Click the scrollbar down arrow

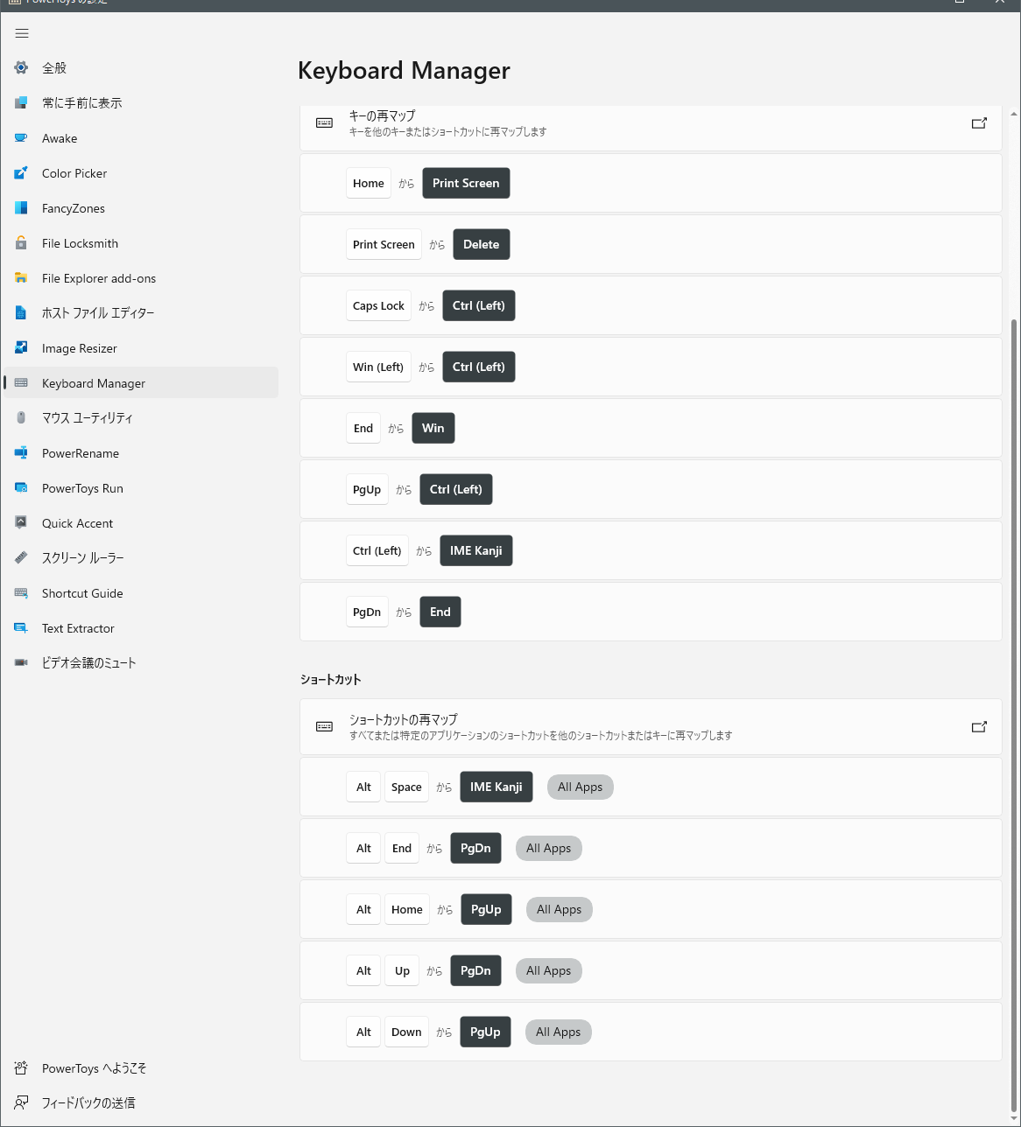pyautogui.click(x=1014, y=1117)
